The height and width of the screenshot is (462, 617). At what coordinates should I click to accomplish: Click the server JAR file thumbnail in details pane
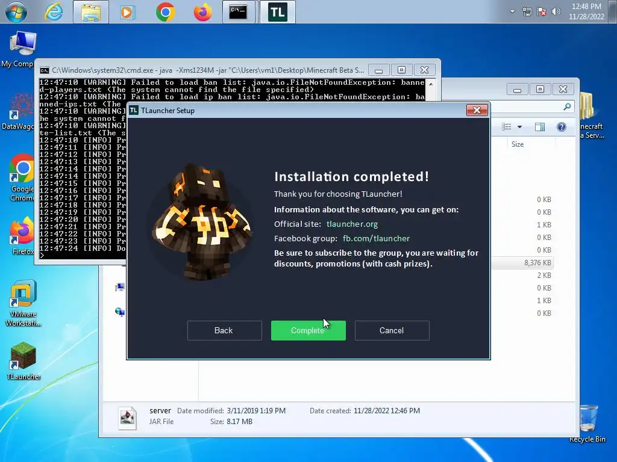point(128,417)
